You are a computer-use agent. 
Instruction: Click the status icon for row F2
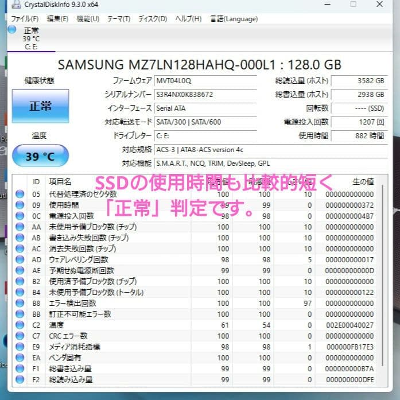tap(20, 379)
